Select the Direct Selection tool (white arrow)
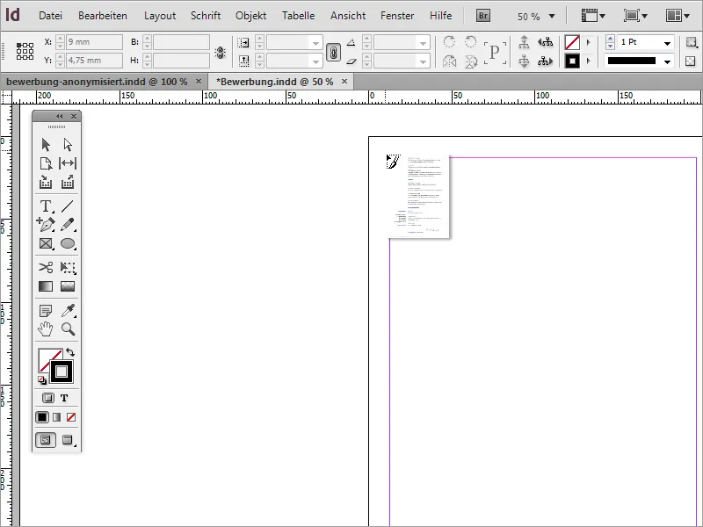 [x=68, y=145]
